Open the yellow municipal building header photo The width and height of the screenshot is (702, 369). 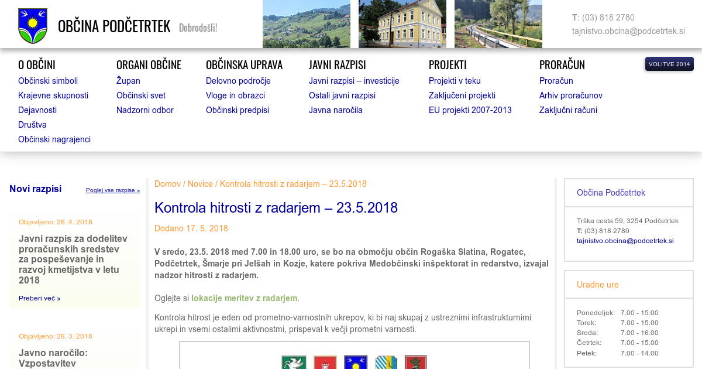point(402,24)
